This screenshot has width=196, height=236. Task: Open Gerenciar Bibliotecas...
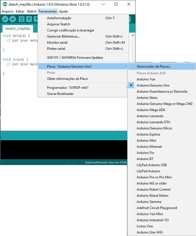point(83,36)
